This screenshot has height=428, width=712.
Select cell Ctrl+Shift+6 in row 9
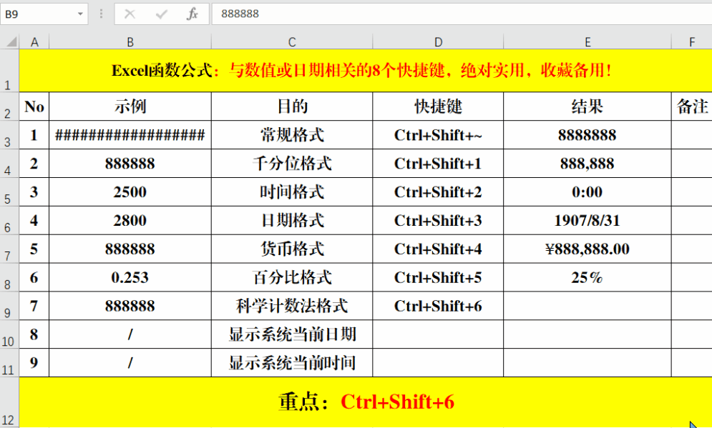(x=438, y=306)
